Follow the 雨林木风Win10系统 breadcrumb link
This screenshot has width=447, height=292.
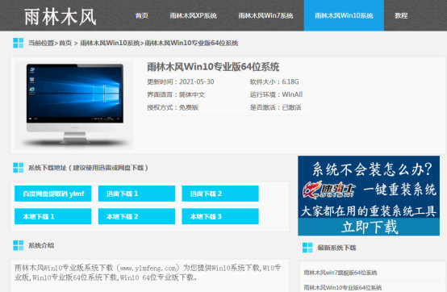point(110,43)
